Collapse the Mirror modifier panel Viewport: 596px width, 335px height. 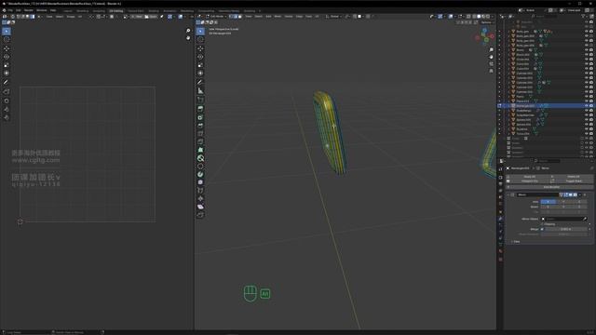[508, 194]
